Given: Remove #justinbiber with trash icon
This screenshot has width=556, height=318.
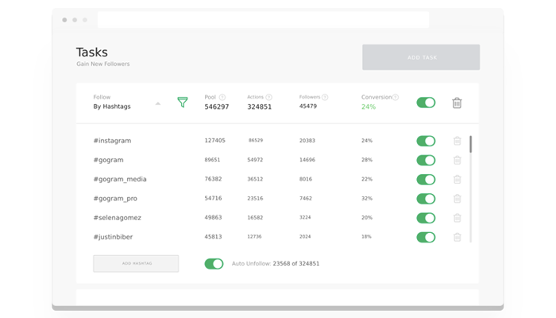Looking at the screenshot, I should (x=457, y=237).
